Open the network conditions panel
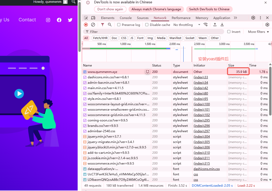Screen dimensions: 272x191 click(206, 25)
